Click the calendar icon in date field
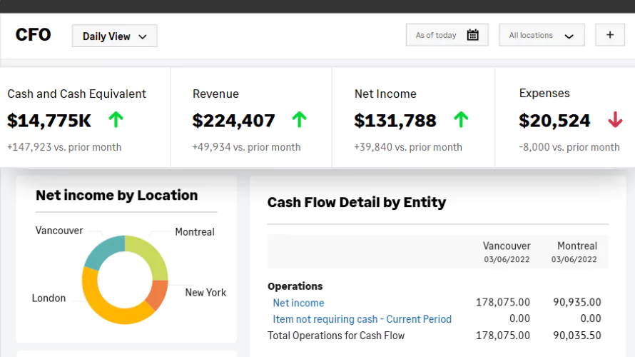Viewport: 635px width, 357px height. 472,35
